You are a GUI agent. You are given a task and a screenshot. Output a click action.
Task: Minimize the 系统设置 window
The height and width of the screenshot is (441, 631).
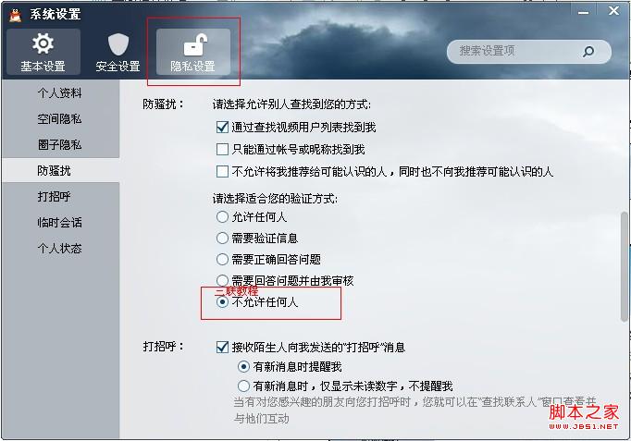(x=583, y=13)
